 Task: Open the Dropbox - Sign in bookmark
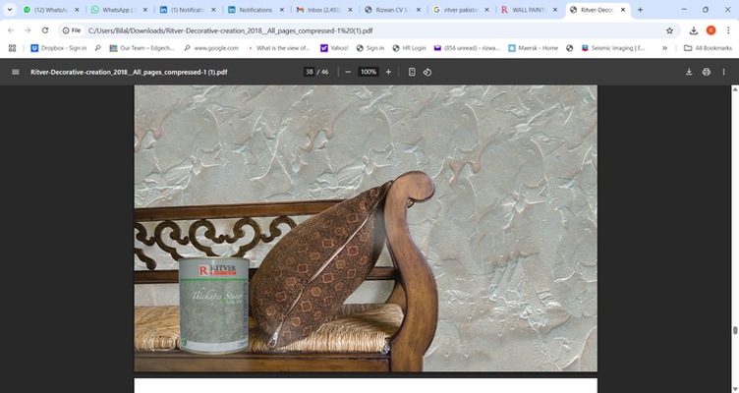coord(58,48)
